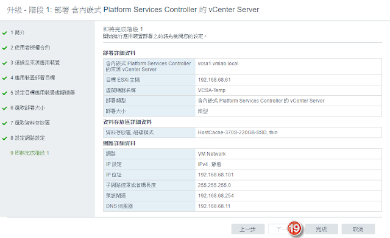This screenshot has width=390, height=238.
Task: Click green checkmark beside step 6 選取部署大小
Action: [x=4, y=108]
